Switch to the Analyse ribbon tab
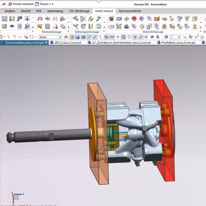 10,11
